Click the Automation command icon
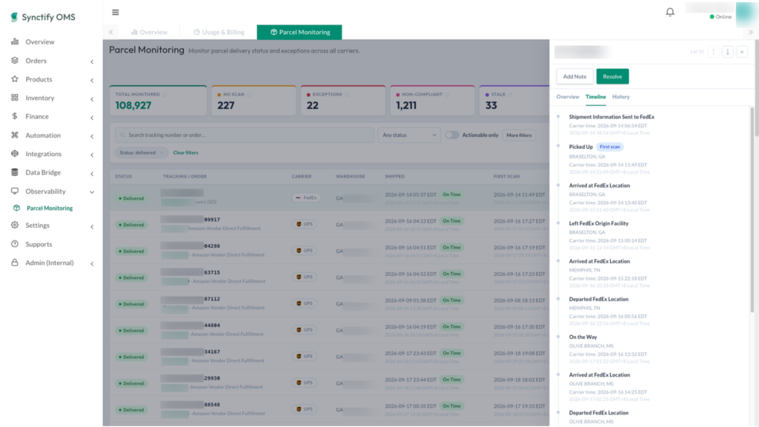The width and height of the screenshot is (759, 427). click(15, 135)
